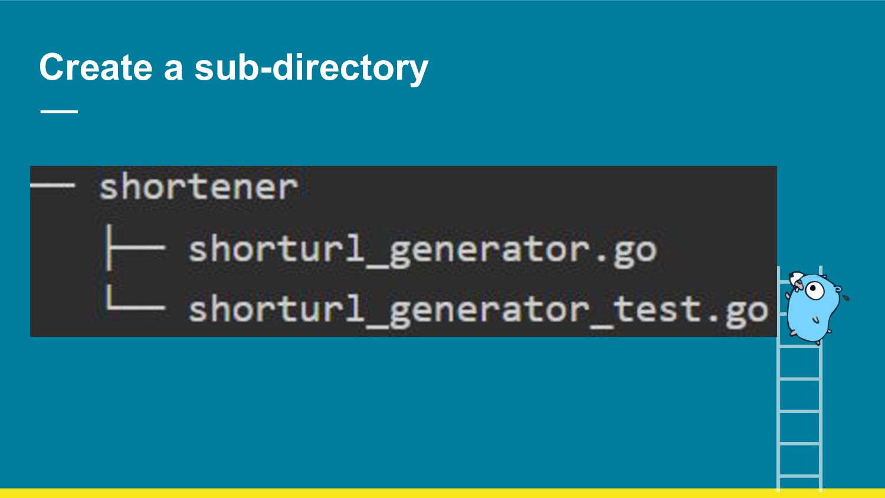Click the dark directory tree screenshot
This screenshot has height=498, width=885.
404,251
